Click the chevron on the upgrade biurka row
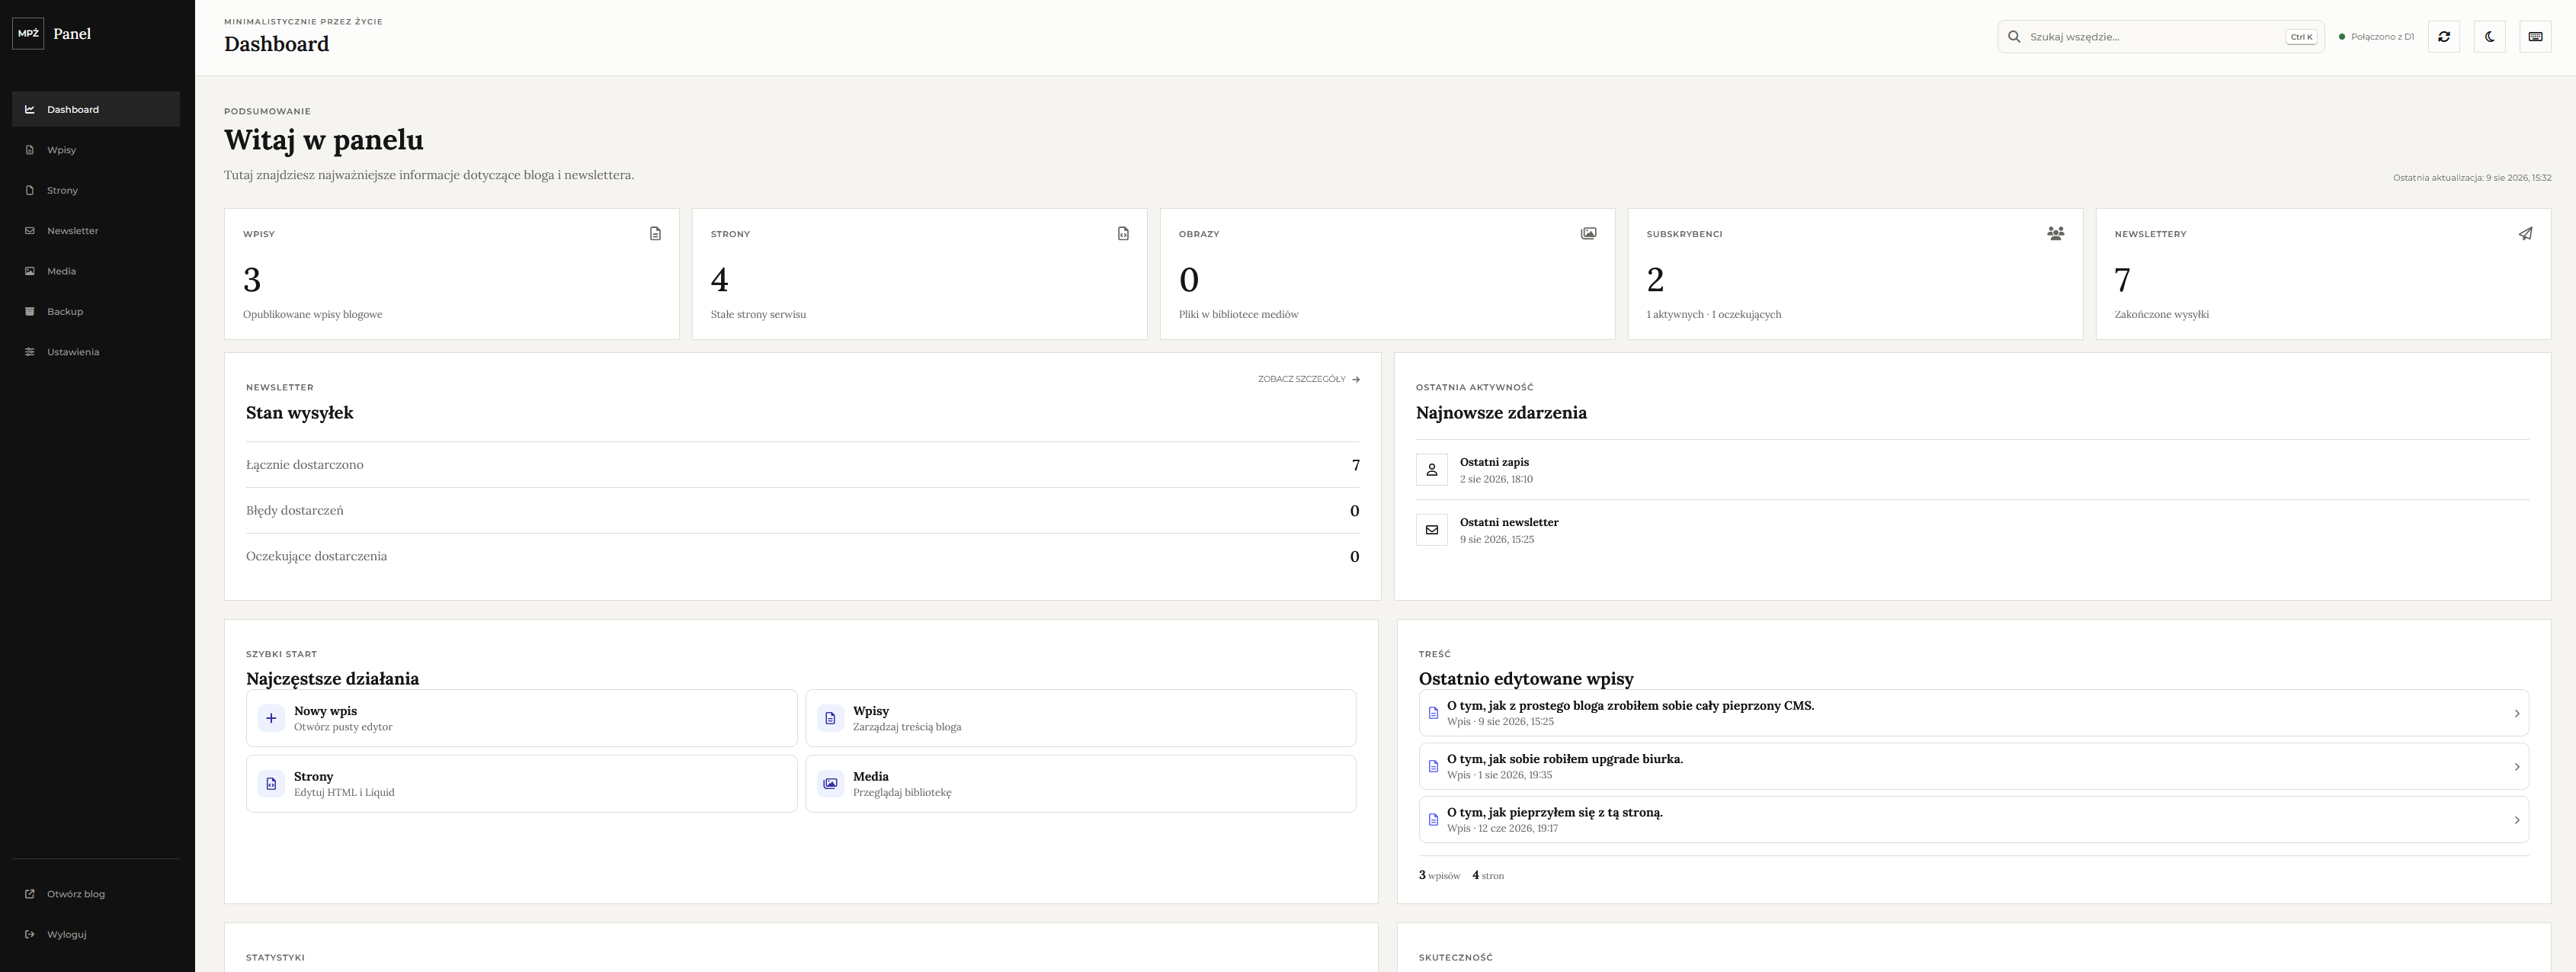This screenshot has height=972, width=2576. point(2517,767)
